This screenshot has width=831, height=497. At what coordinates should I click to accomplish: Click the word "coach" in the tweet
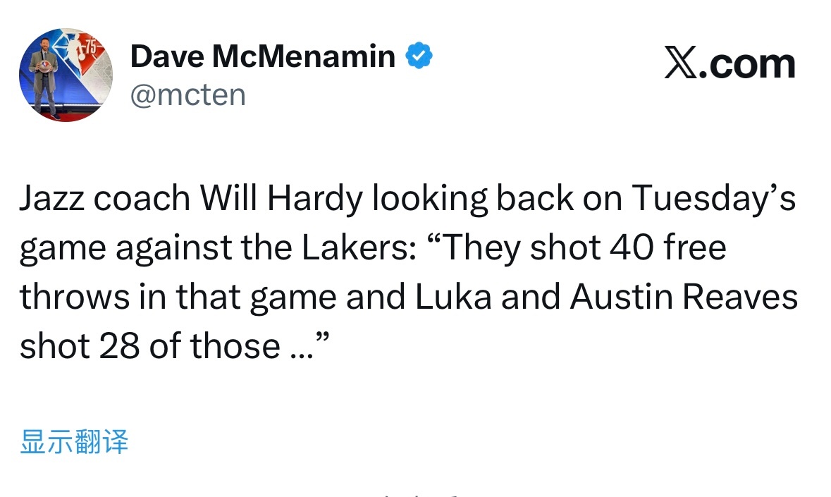point(142,200)
